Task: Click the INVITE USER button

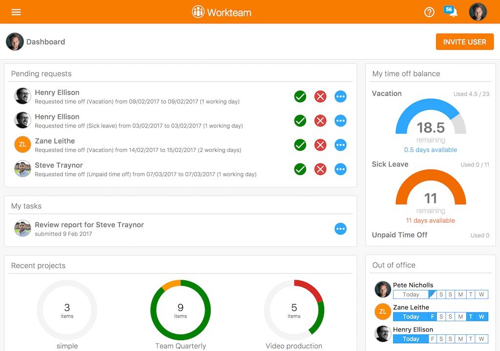Action: coord(465,42)
